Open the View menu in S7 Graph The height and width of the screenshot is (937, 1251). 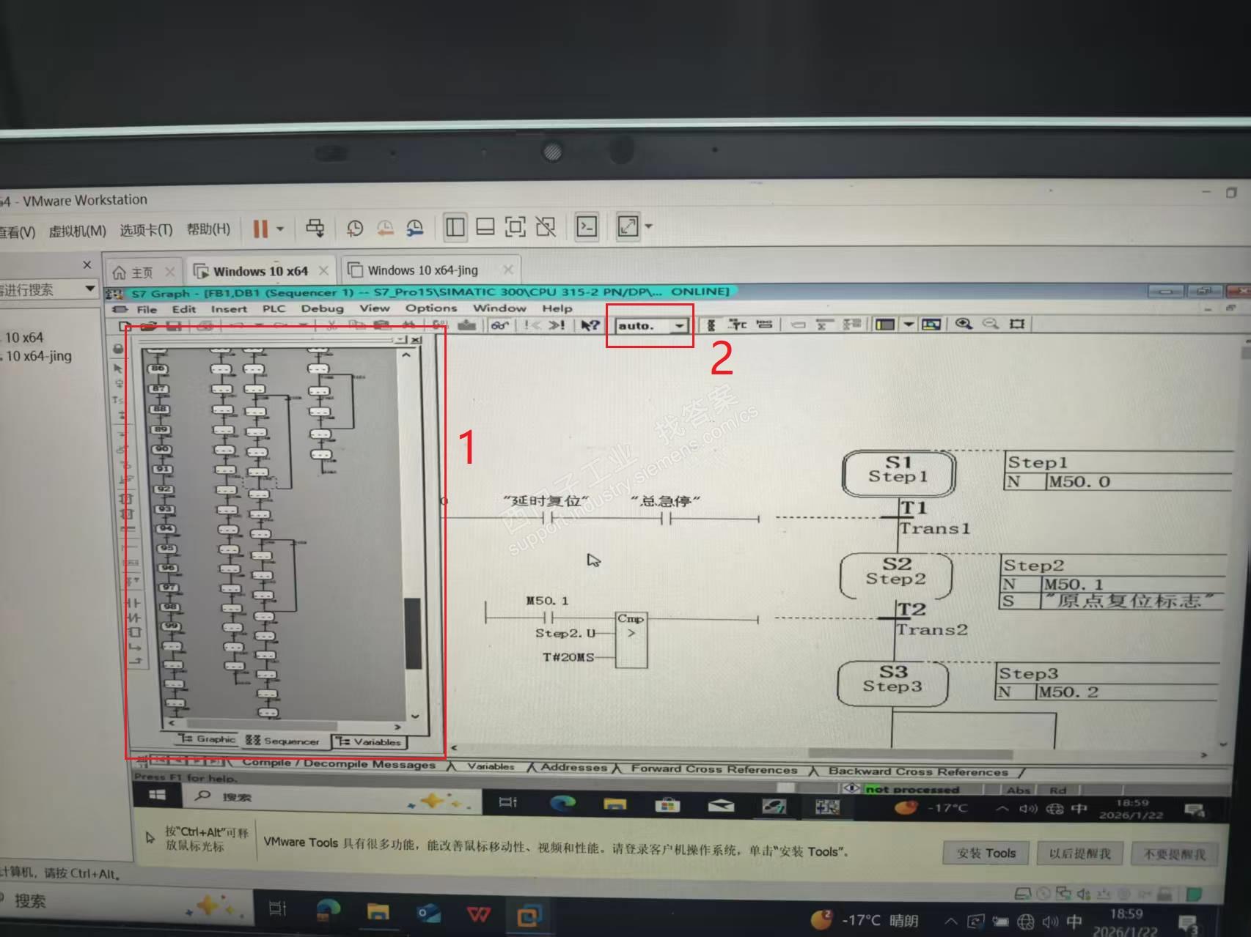click(x=375, y=308)
